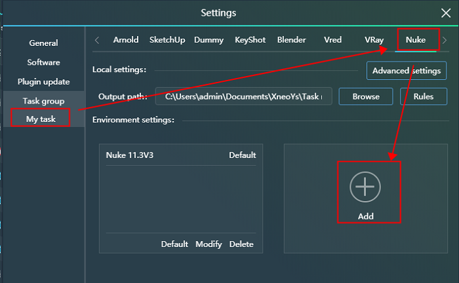Select the SketchUp tab

pos(167,40)
